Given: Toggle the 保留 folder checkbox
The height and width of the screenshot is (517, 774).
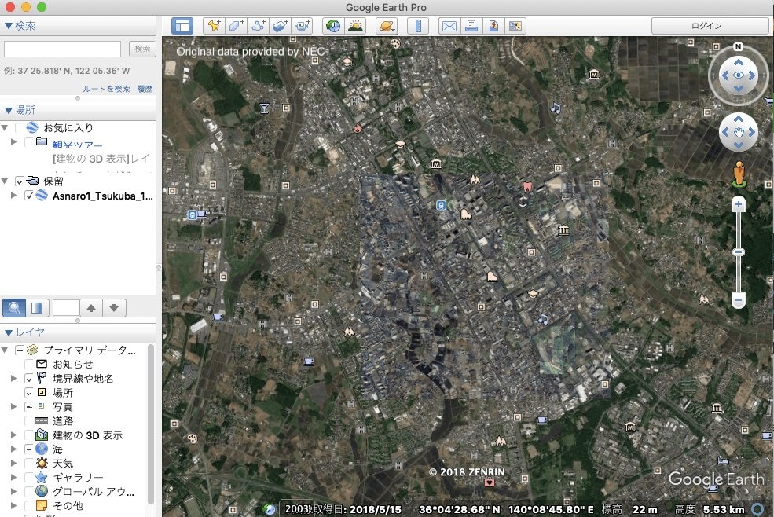Looking at the screenshot, I should click(19, 181).
